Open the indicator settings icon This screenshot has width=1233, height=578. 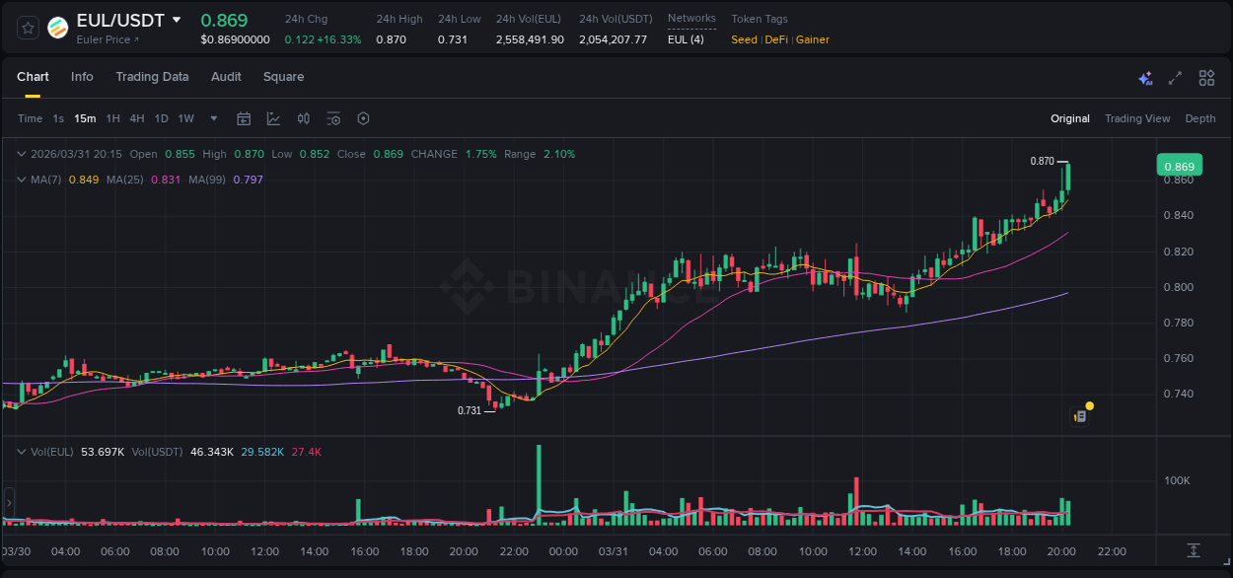[x=333, y=118]
